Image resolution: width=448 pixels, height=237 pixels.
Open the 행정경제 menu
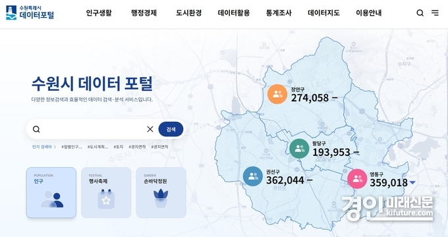tap(144, 13)
